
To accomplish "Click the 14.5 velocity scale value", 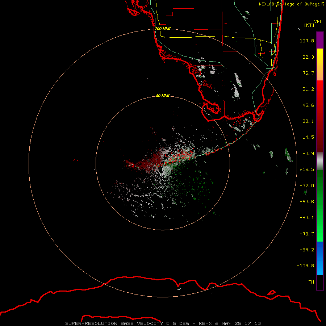I will tap(308, 137).
